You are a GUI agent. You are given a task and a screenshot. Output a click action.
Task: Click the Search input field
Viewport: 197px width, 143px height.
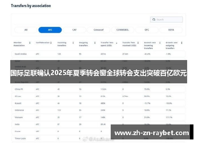click(x=166, y=19)
